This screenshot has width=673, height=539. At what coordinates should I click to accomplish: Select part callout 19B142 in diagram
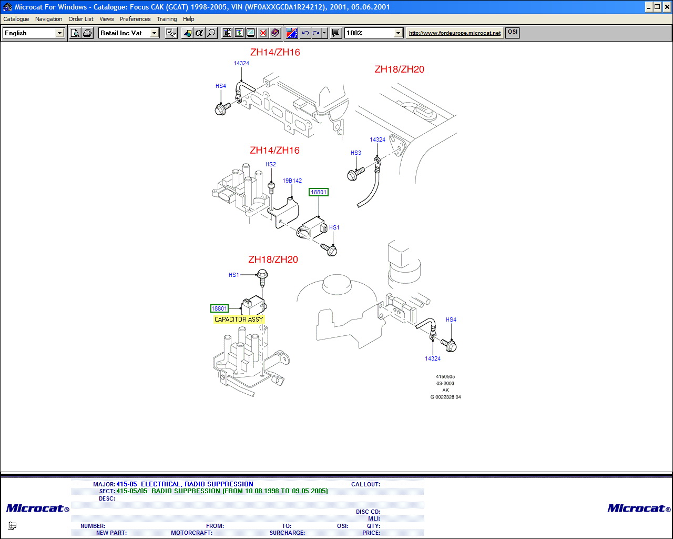[292, 181]
